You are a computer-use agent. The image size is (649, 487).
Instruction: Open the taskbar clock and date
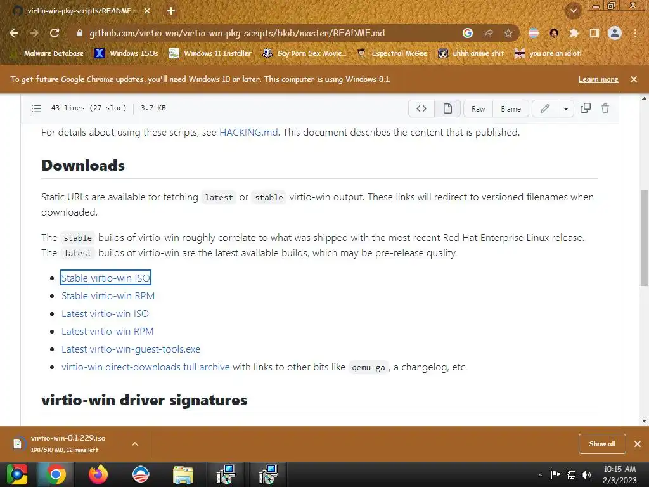[x=619, y=474]
